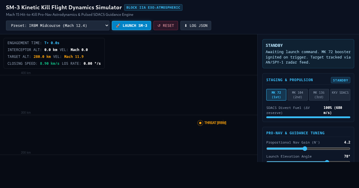The height and width of the screenshot is (188, 359).
Task: Click the STANDBY badge in Staging panel
Action: coord(340,80)
